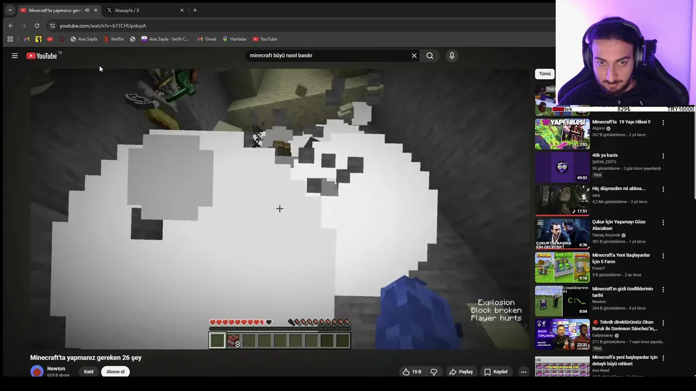Open the Netflix bookmark
This screenshot has width=696, height=391.
(x=114, y=39)
